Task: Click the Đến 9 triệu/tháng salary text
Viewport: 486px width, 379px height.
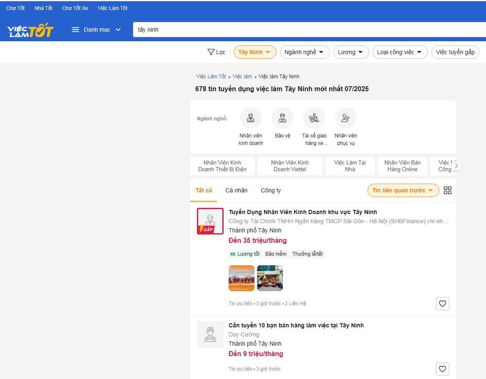Action: pos(256,354)
